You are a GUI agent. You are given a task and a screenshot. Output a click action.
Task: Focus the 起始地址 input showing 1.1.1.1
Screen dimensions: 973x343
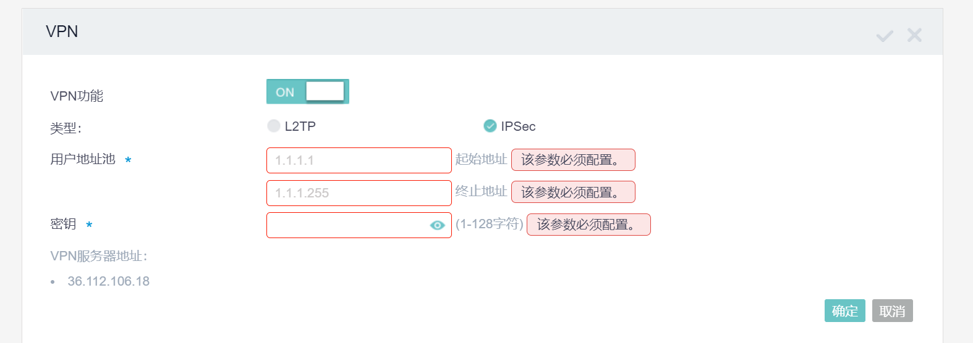point(359,160)
